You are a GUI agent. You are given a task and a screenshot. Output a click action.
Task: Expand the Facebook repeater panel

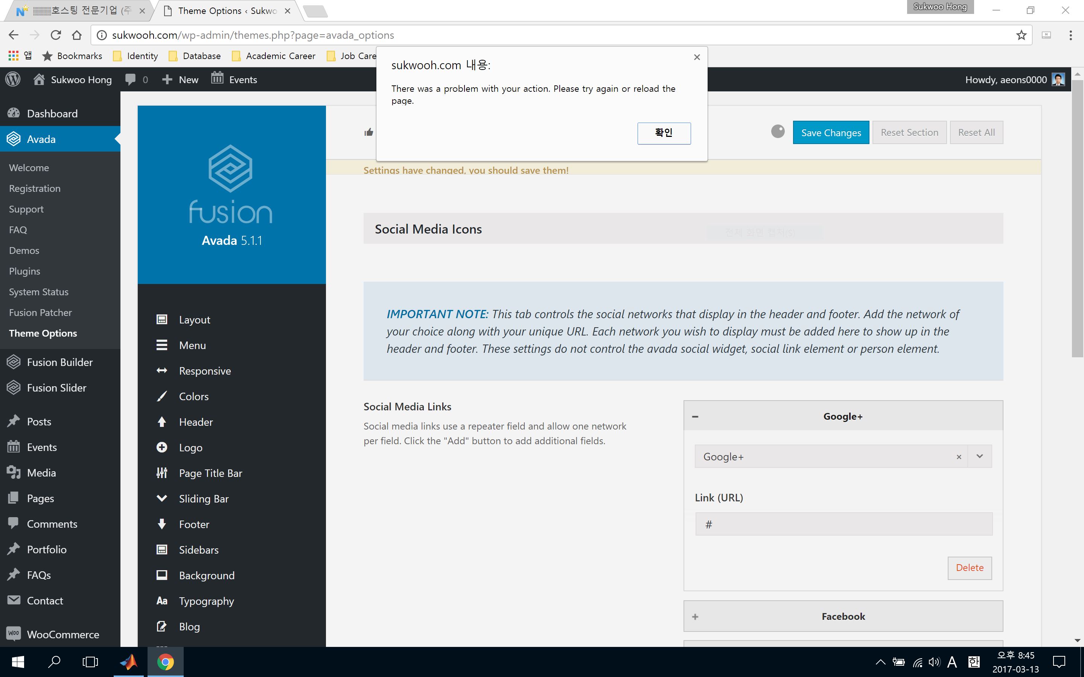[x=695, y=616]
